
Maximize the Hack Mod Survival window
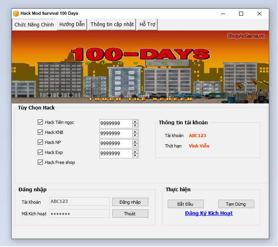click(x=241, y=14)
